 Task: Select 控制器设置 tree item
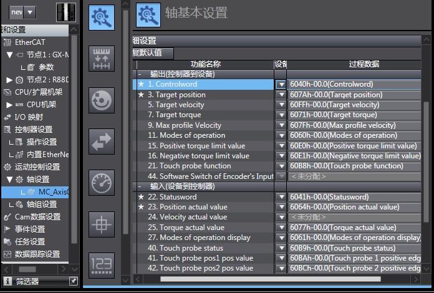[34, 130]
